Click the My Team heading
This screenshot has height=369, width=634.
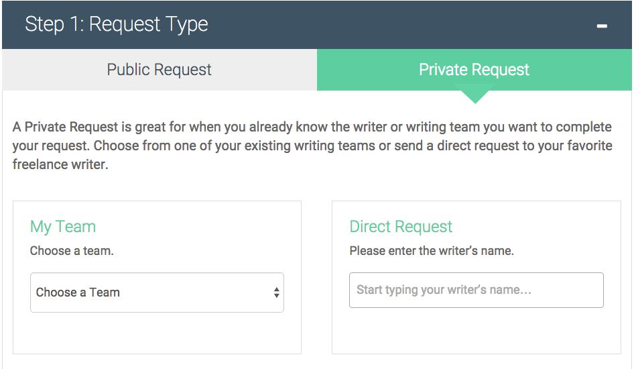pyautogui.click(x=63, y=227)
